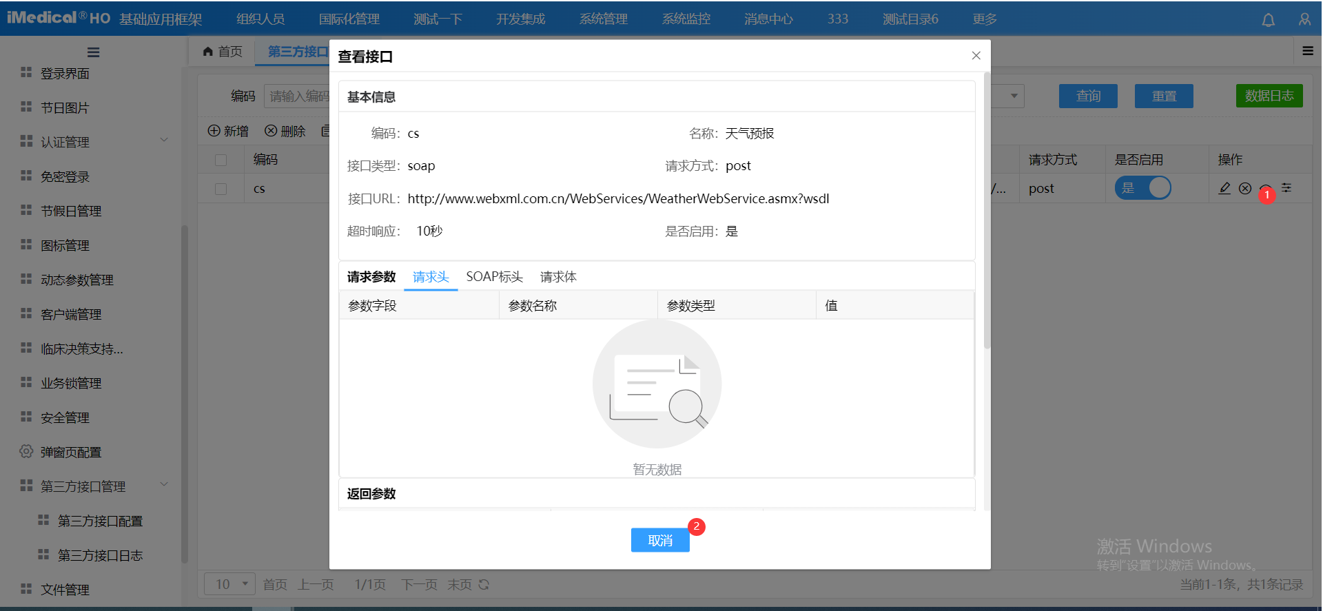Click the 登录界面 sidebar icon
Viewport: 1323px width, 611px height.
click(26, 72)
